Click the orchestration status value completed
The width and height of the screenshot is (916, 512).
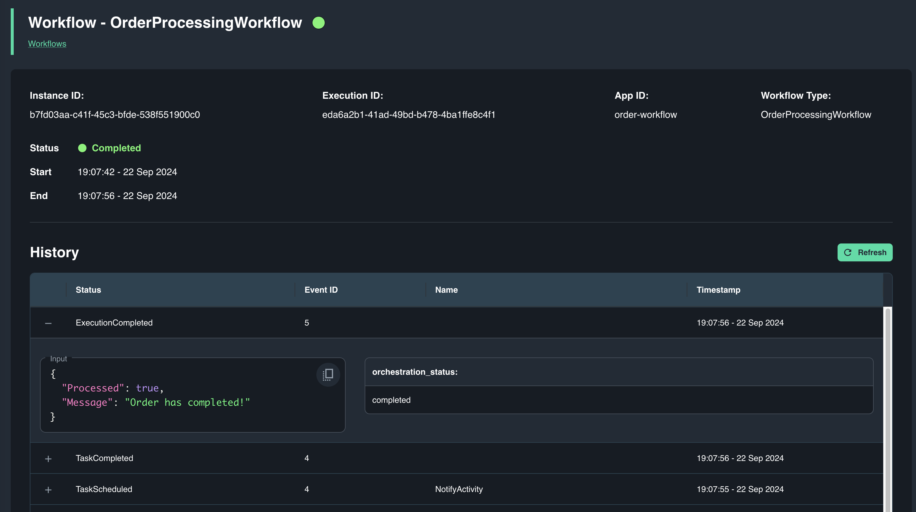[391, 400]
